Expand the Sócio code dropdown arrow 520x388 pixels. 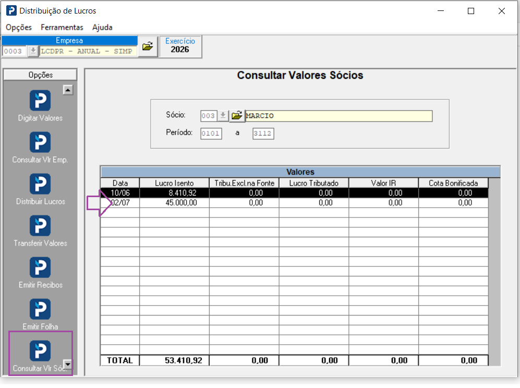click(223, 116)
